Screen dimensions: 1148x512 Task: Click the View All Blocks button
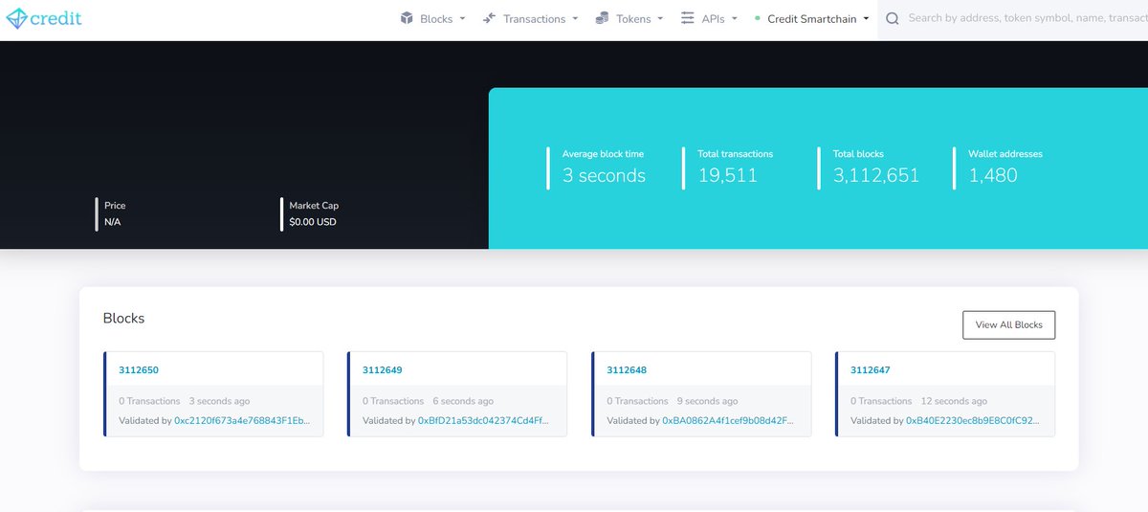pos(1008,324)
